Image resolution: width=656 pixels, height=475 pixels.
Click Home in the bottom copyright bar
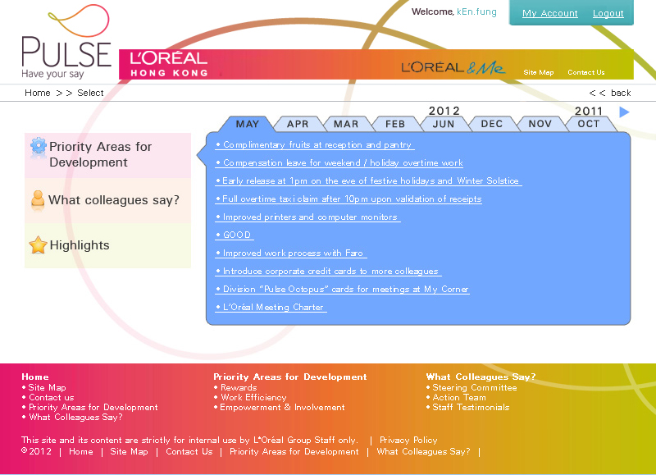coord(80,451)
